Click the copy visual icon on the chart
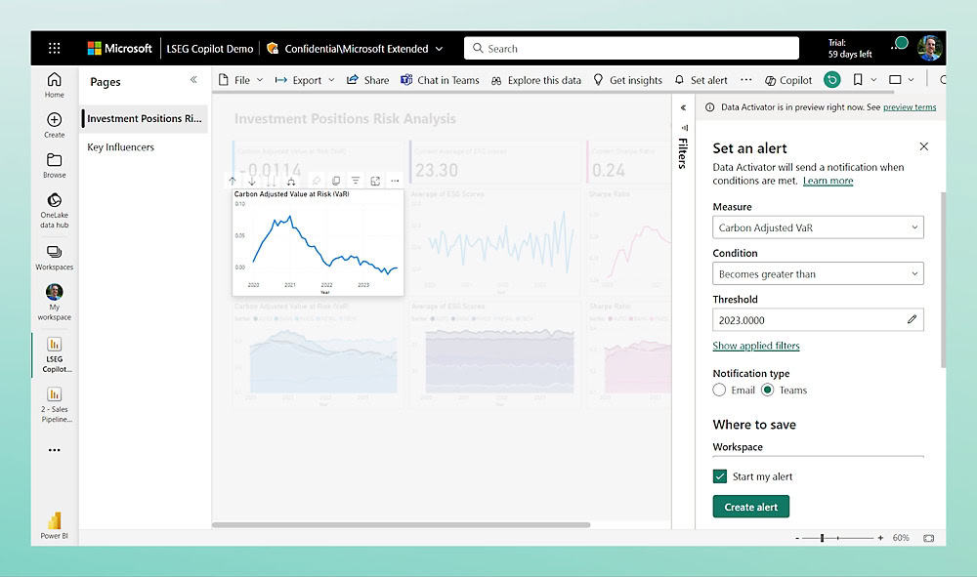The width and height of the screenshot is (977, 577). tap(336, 180)
